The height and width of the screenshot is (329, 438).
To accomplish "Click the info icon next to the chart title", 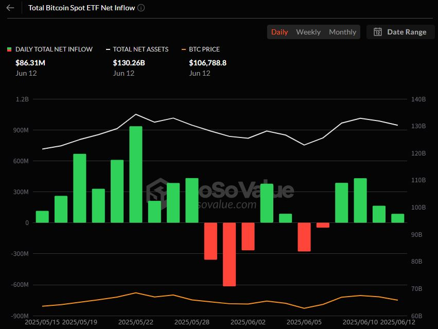I will (142, 8).
